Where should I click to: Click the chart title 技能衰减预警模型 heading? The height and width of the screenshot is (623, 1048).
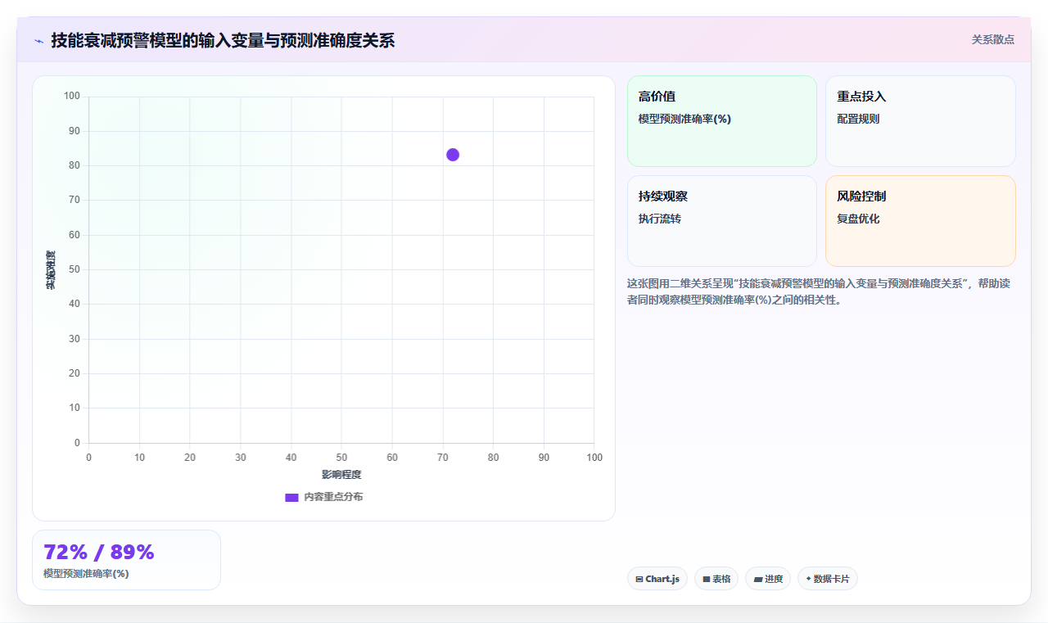[x=223, y=40]
